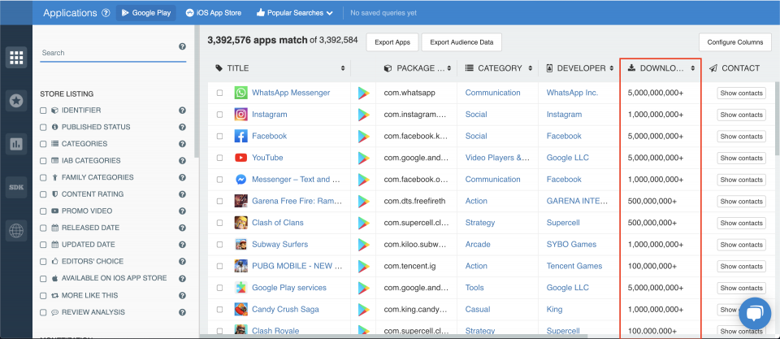Image resolution: width=780 pixels, height=339 pixels.
Task: Click Google Play store icon in Facebook row
Action: pyautogui.click(x=364, y=137)
